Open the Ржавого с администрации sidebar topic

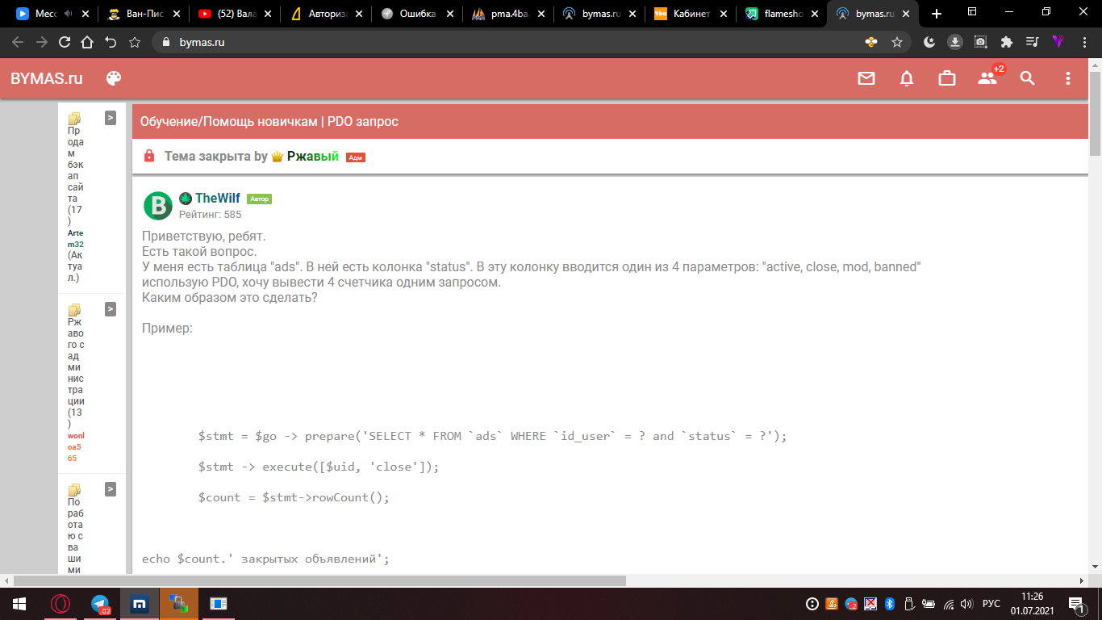pos(76,372)
